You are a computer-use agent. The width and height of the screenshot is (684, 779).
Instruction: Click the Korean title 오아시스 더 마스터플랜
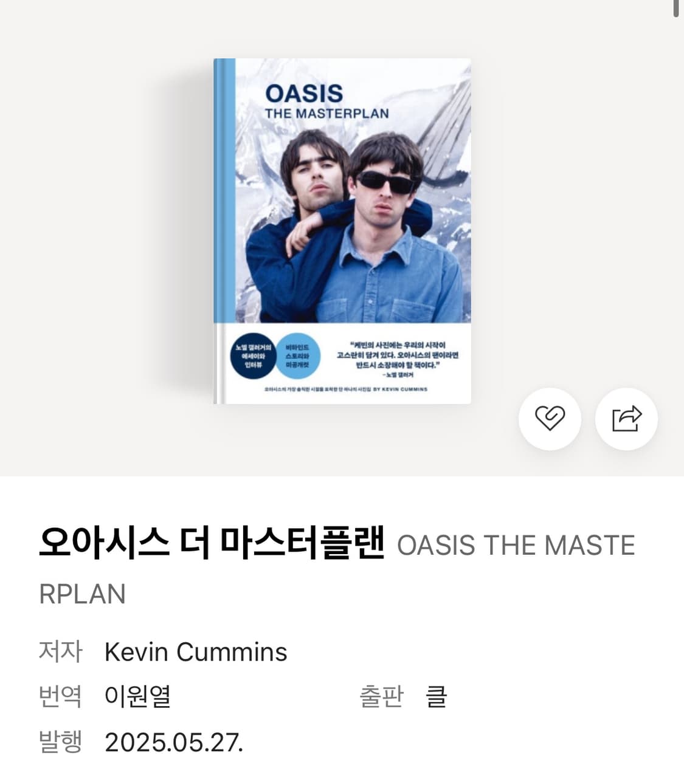click(212, 543)
